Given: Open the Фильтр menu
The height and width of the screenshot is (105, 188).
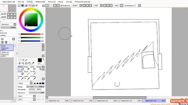Looking at the screenshot, I should coord(52,2).
